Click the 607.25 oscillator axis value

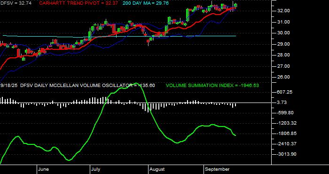point(285,92)
